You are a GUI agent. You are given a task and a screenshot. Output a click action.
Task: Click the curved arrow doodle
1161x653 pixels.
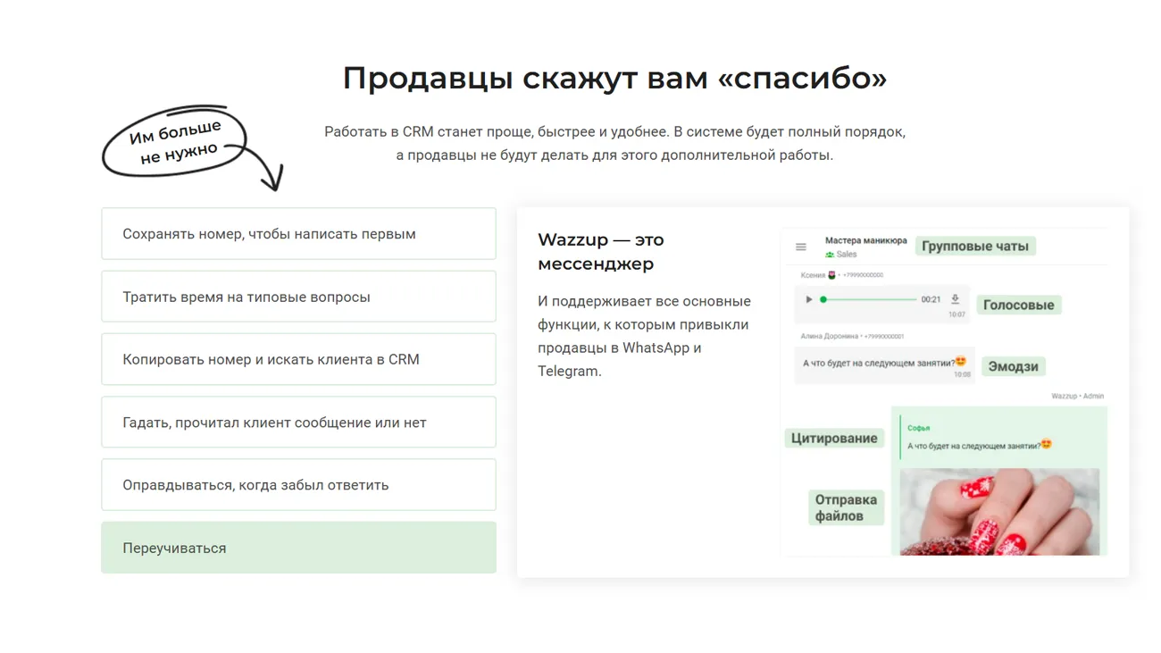268,170
